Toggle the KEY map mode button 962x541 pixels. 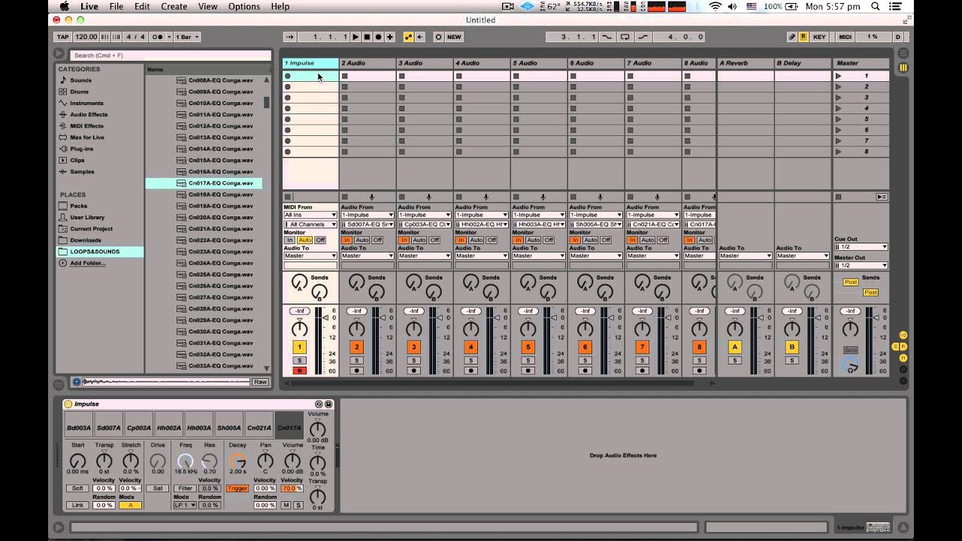pos(819,37)
